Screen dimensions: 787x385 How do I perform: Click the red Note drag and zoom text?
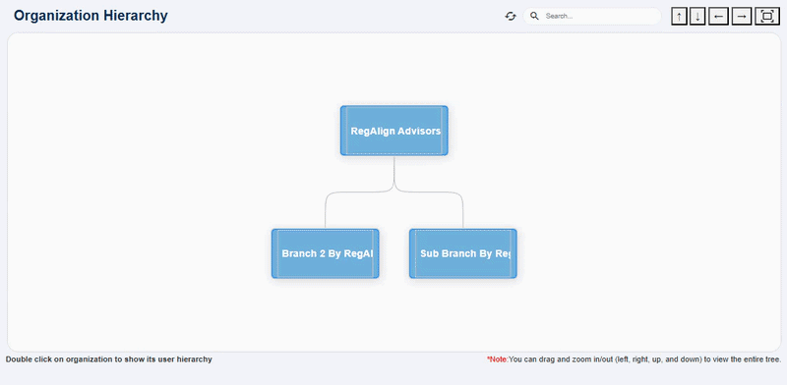click(634, 359)
